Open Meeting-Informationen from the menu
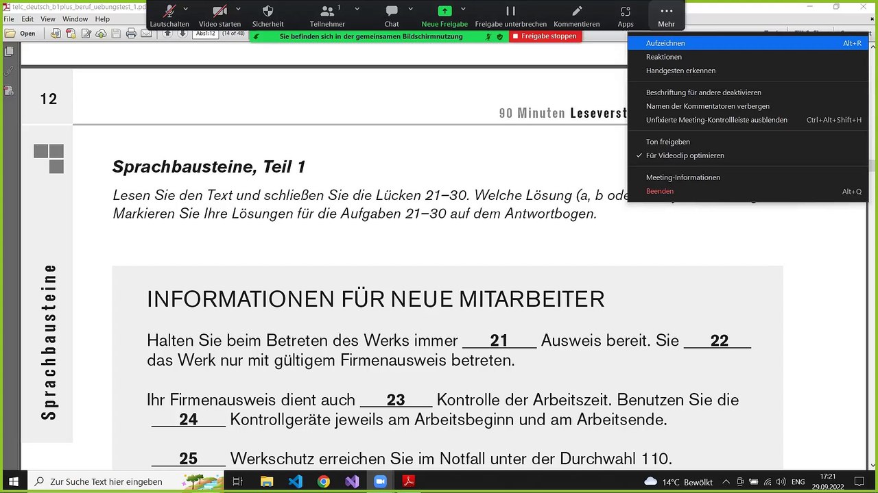This screenshot has width=878, height=493. point(748,177)
